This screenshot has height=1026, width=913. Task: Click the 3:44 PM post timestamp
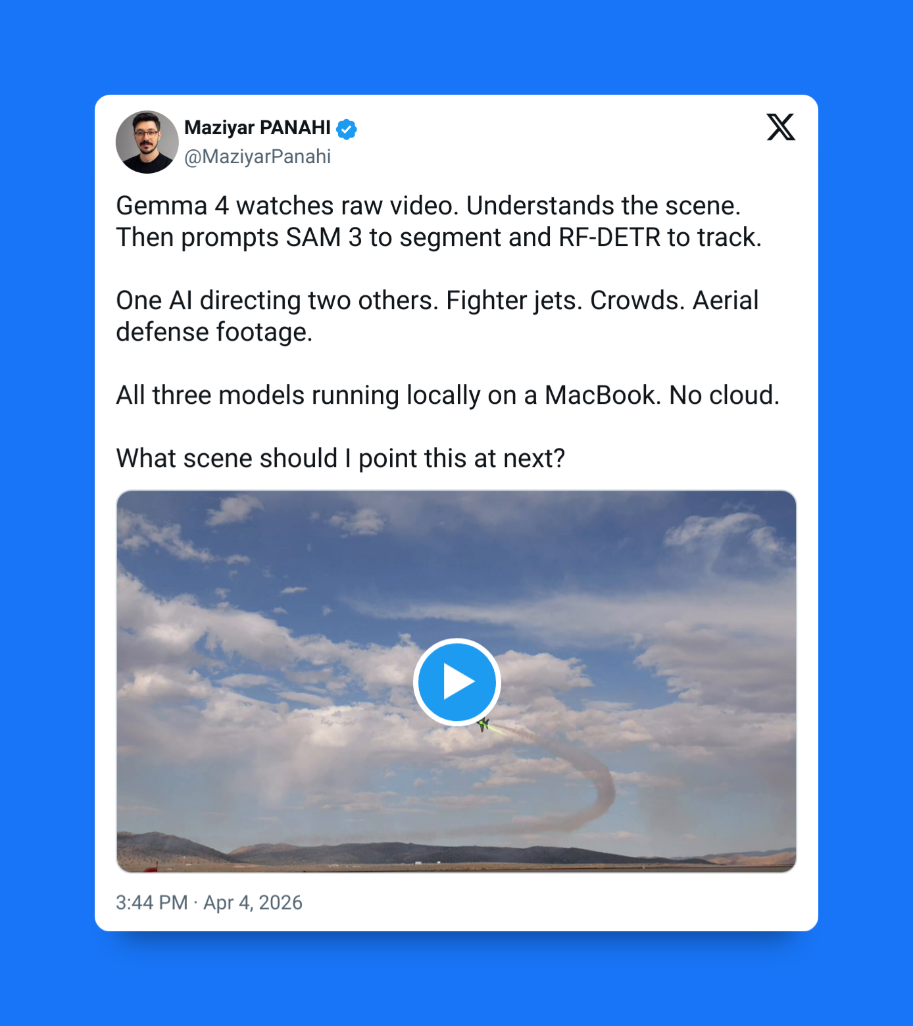click(152, 902)
